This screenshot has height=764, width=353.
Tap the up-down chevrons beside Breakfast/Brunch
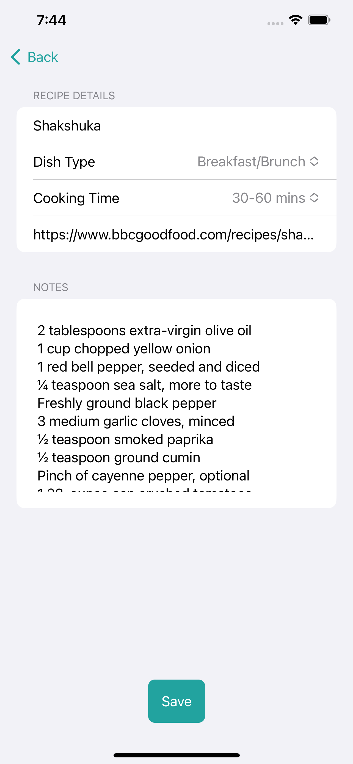(314, 162)
